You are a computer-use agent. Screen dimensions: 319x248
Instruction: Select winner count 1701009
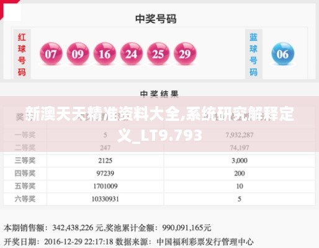point(106,186)
